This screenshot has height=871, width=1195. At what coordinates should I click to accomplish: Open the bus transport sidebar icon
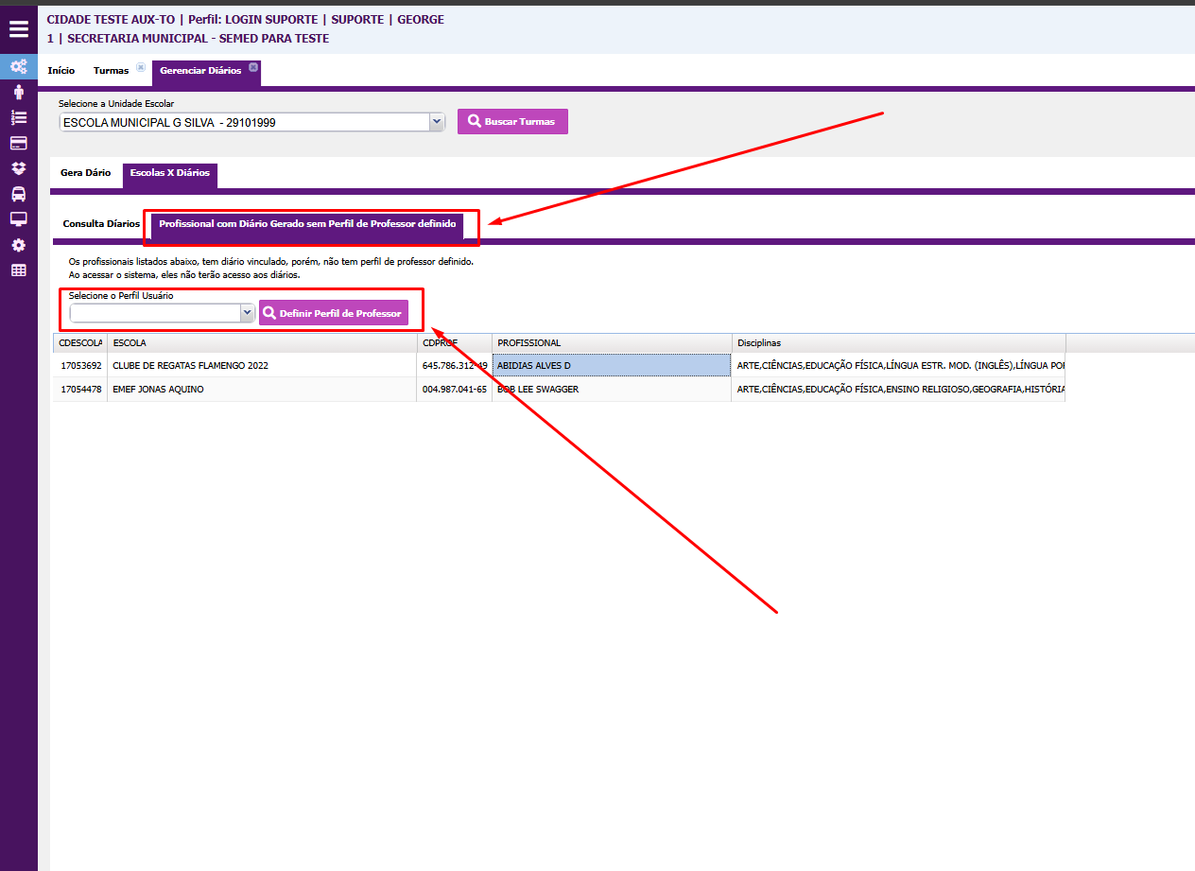(x=19, y=194)
